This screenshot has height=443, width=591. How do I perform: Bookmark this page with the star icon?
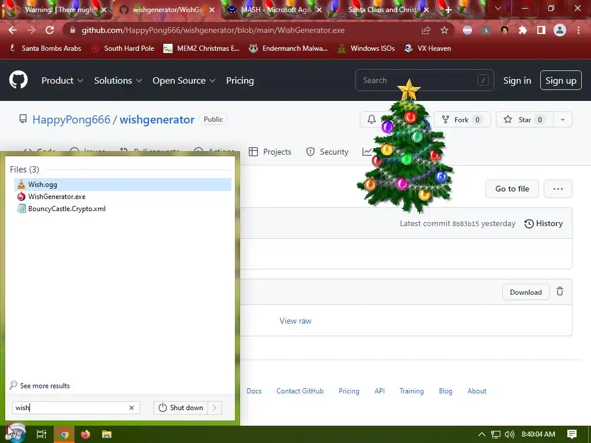coord(444,30)
